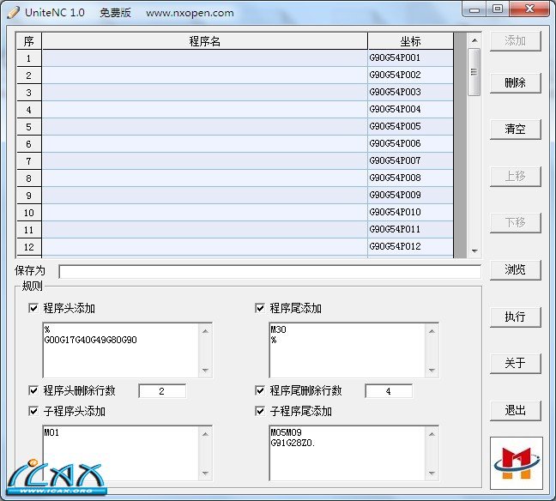Screen dimensions: 556x501
Task: Click the 坐标 column header
Action: 411,41
